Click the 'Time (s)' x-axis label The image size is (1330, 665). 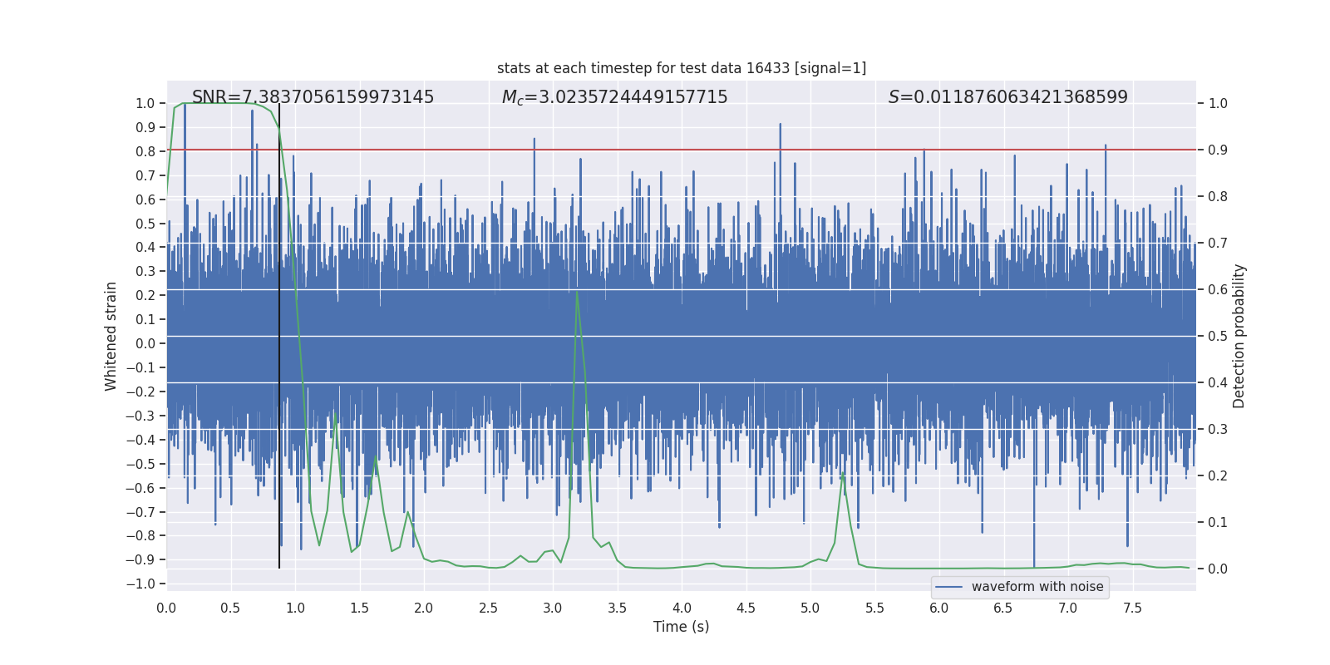(681, 627)
